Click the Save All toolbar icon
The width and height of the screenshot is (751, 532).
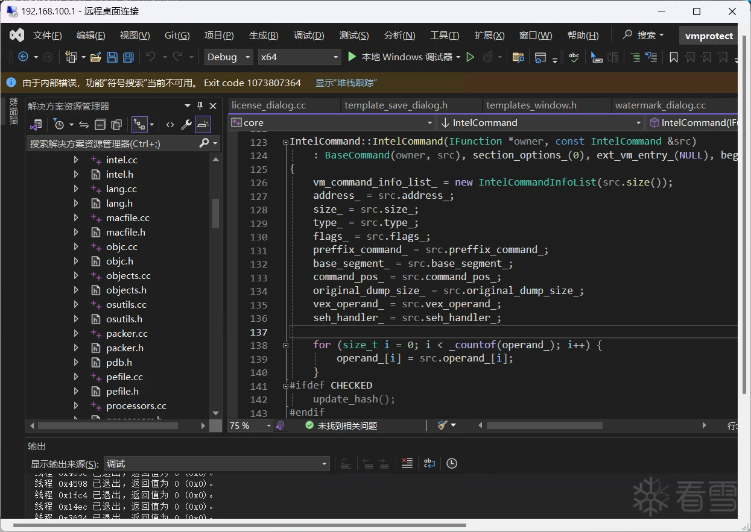pos(128,57)
